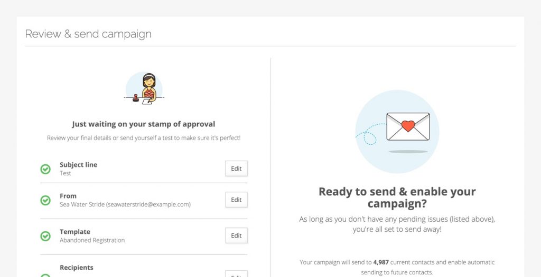Select the "Subject line" label
The image size is (541, 277).
pyautogui.click(x=78, y=165)
